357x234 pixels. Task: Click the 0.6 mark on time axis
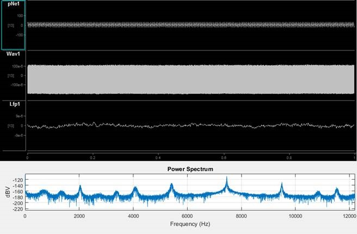[x=224, y=157]
